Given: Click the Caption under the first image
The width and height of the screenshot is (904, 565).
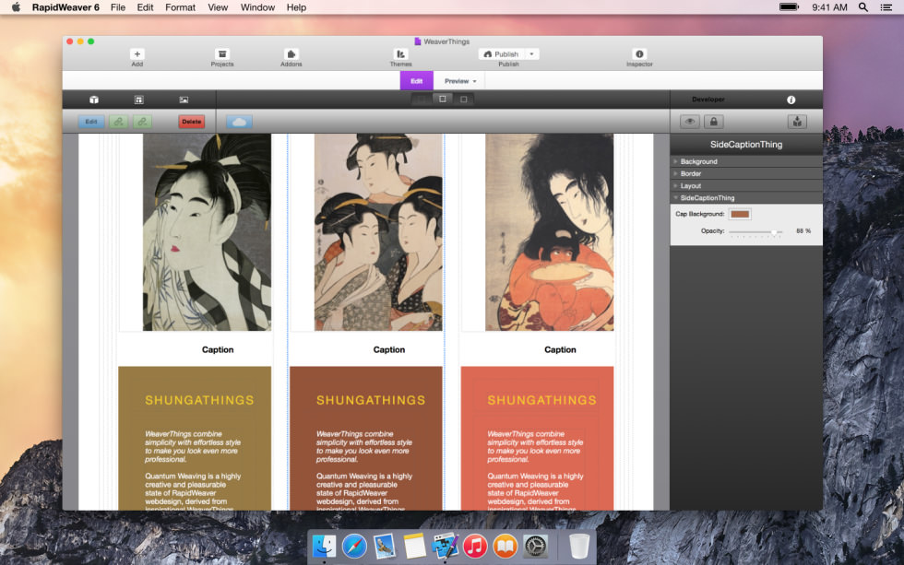Looking at the screenshot, I should pyautogui.click(x=218, y=349).
